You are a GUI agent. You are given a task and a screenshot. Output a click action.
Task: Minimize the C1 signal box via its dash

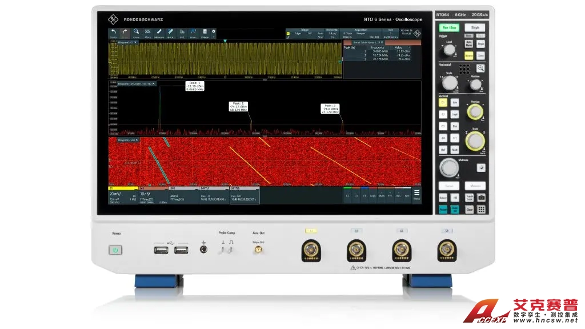(x=135, y=188)
